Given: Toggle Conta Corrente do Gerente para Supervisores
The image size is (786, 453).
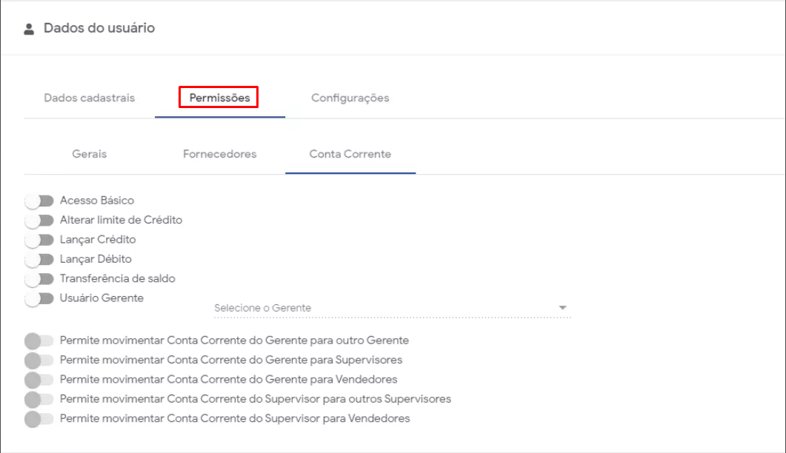Looking at the screenshot, I should [x=39, y=360].
